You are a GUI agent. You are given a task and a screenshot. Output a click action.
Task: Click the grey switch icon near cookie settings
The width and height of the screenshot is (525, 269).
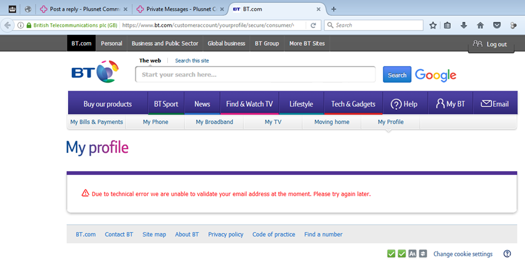pyautogui.click(x=423, y=254)
